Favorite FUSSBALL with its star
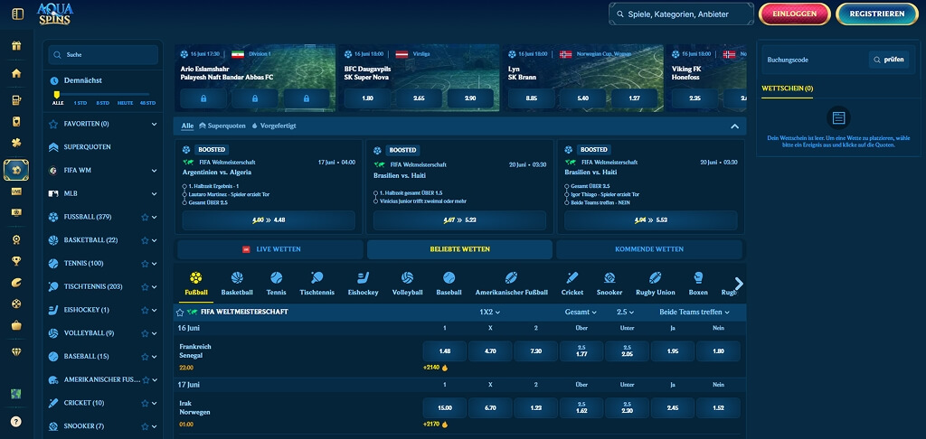The image size is (926, 439). 145,217
